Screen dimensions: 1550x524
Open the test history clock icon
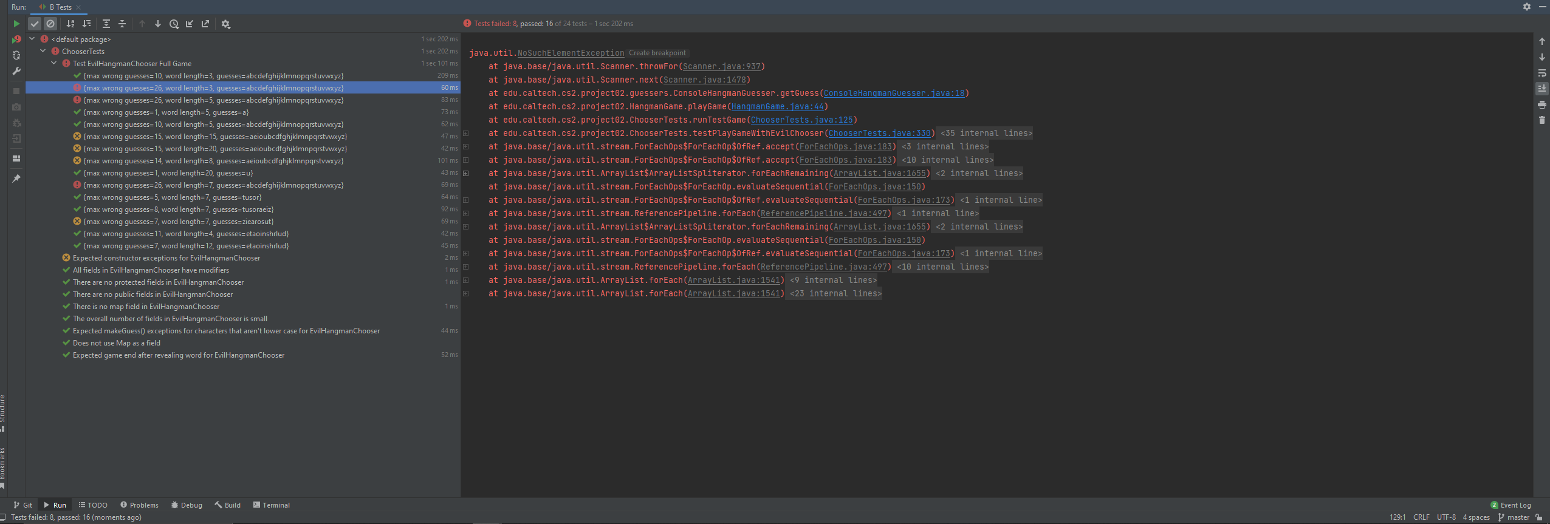pos(174,24)
